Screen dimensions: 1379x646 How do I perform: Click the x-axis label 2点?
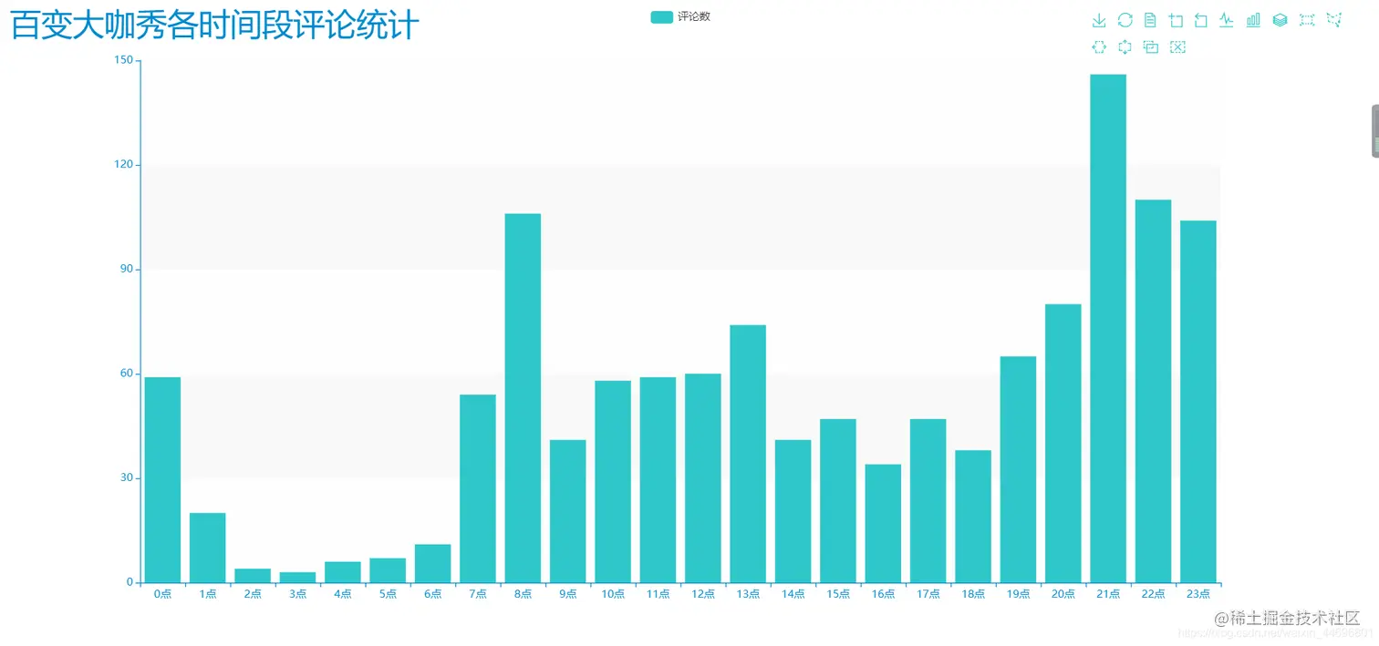point(253,594)
